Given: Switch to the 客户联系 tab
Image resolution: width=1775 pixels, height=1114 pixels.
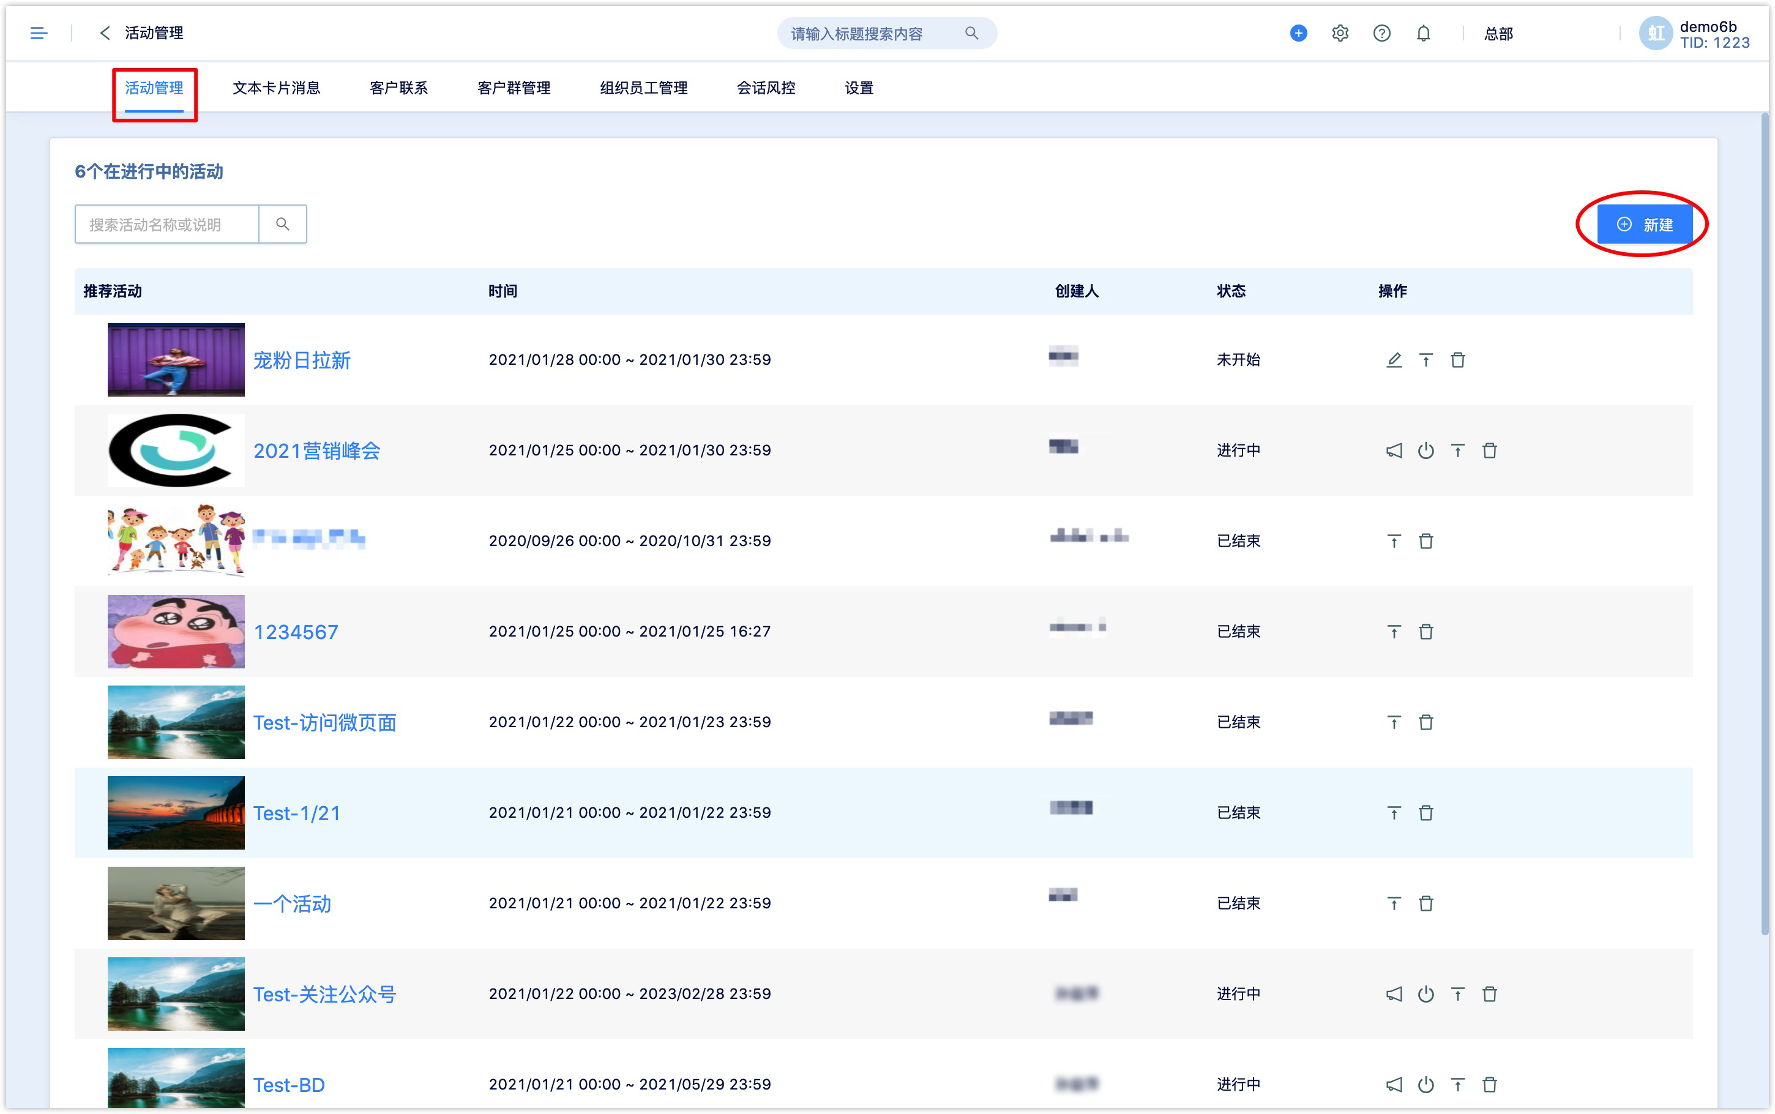Looking at the screenshot, I should point(398,88).
